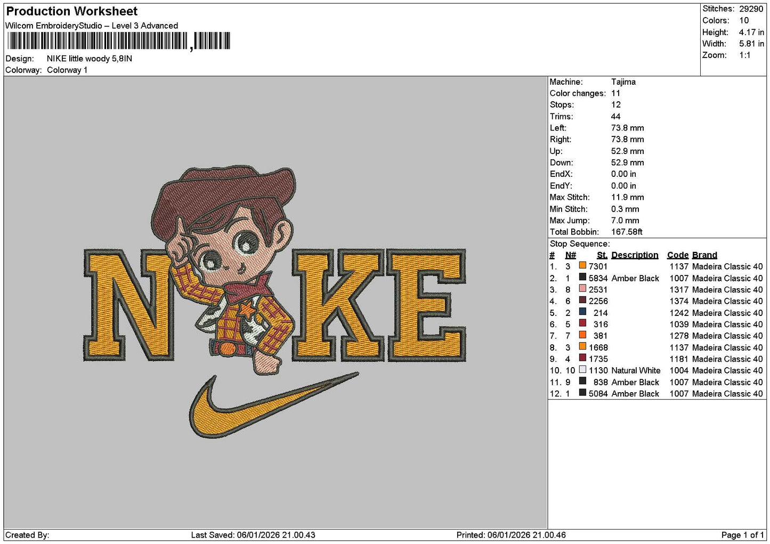770x544 pixels.
Task: Select the navy blue swatch beside 214
Action: click(x=582, y=312)
